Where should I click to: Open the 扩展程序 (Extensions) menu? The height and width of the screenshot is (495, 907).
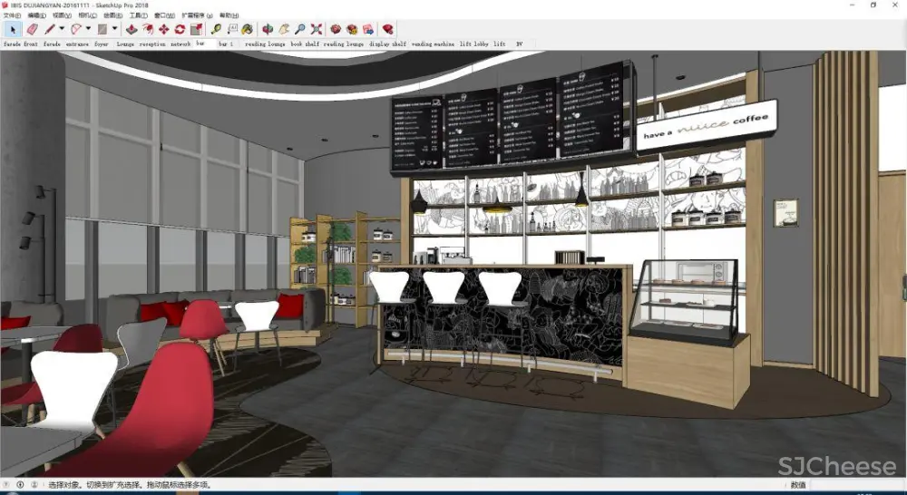(x=197, y=15)
